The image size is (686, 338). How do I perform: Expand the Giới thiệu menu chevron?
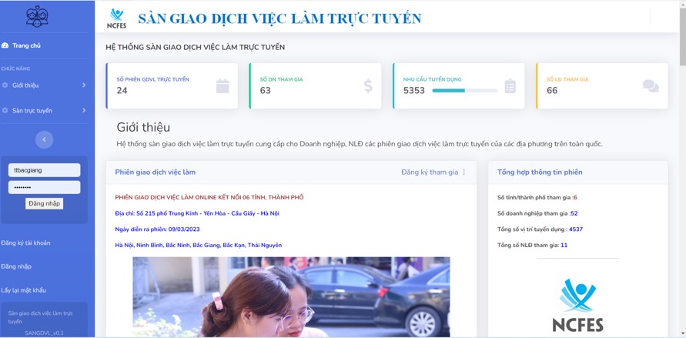click(84, 85)
